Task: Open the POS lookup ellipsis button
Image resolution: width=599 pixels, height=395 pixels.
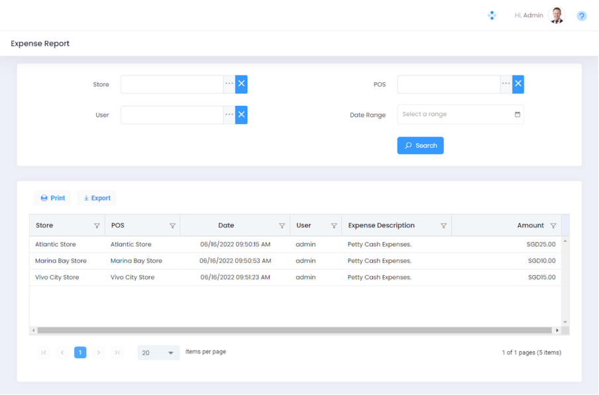Action: pyautogui.click(x=506, y=84)
